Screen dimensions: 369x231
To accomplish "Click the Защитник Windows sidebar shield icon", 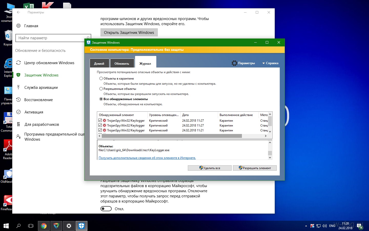I will tap(18, 75).
